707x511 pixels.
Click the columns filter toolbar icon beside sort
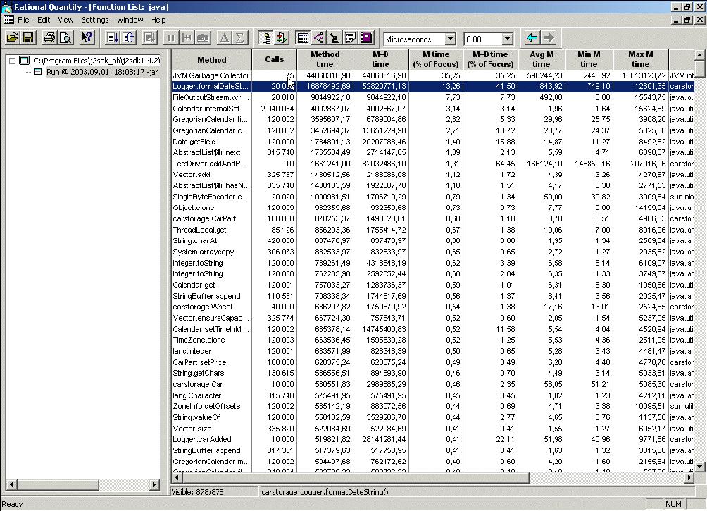(128, 38)
